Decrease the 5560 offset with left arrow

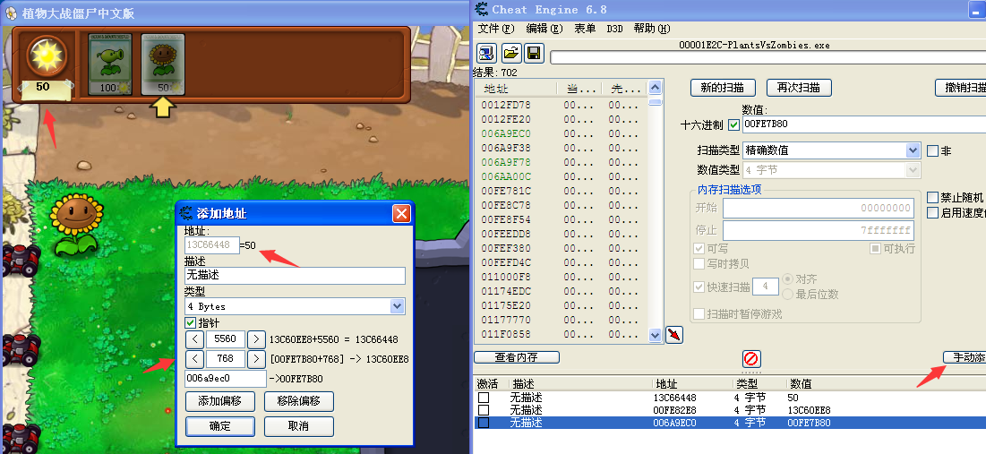coord(195,339)
